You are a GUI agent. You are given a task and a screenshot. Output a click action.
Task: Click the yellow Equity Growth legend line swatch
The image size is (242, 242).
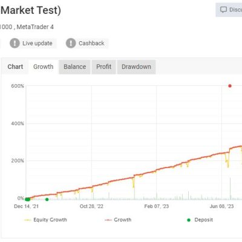point(27,220)
